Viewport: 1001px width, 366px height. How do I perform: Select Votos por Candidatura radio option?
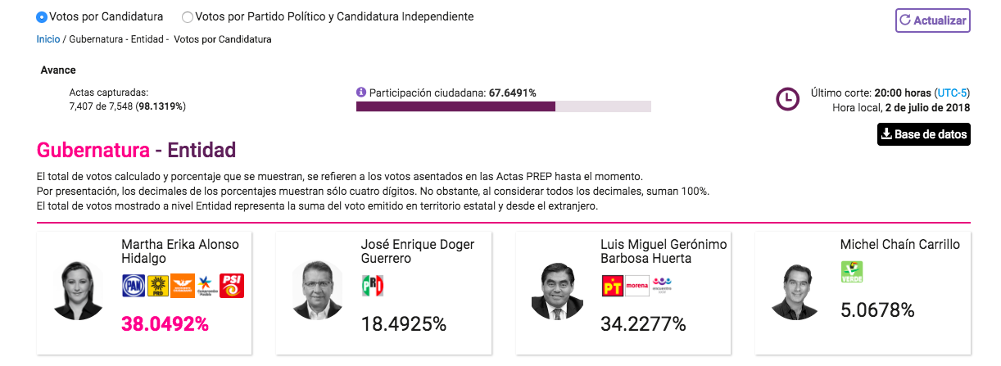[42, 16]
